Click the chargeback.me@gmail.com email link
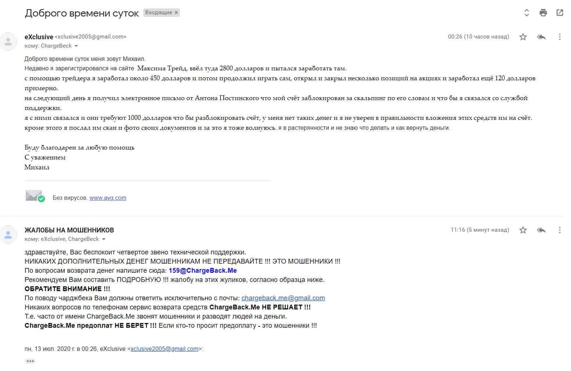The height and width of the screenshot is (371, 571). click(283, 298)
